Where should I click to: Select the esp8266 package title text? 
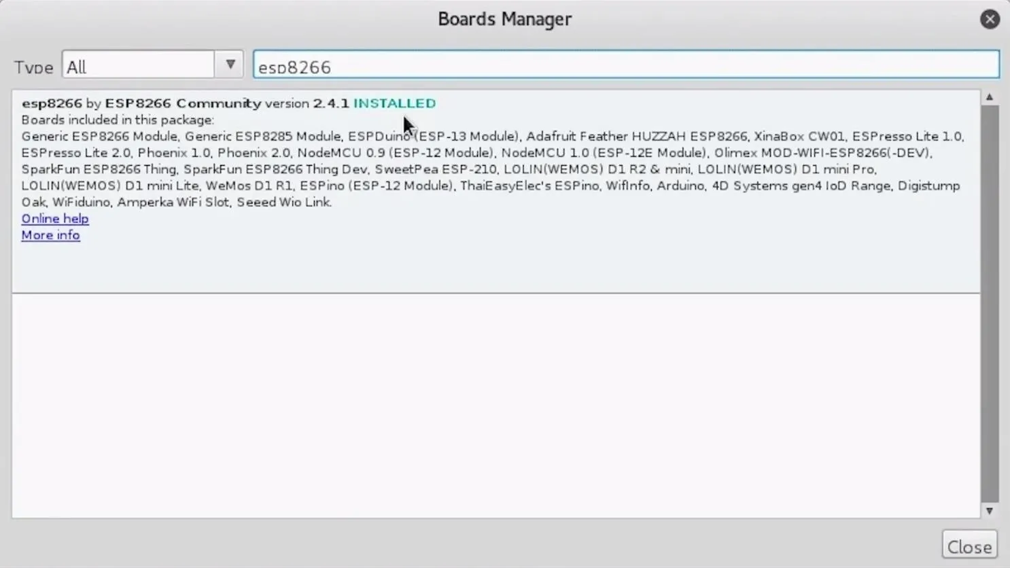coord(52,103)
